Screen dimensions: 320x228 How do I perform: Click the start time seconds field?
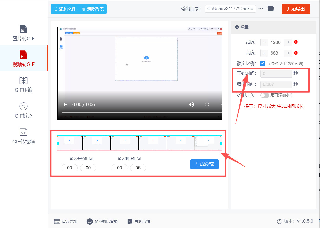click(x=88, y=168)
